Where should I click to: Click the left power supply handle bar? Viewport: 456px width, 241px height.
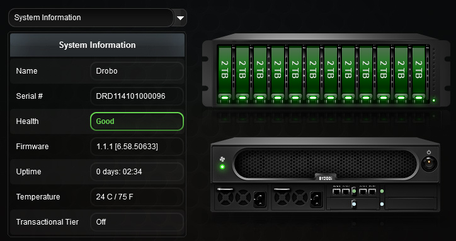pyautogui.click(x=225, y=189)
